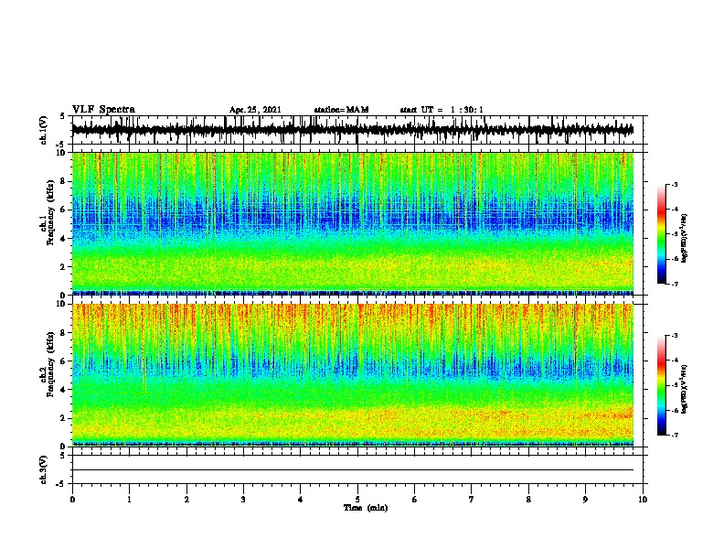Click the time axis tick label "5"

357,500
